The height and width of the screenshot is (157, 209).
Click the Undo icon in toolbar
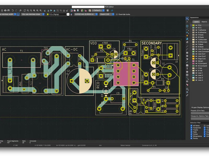click(13, 10)
